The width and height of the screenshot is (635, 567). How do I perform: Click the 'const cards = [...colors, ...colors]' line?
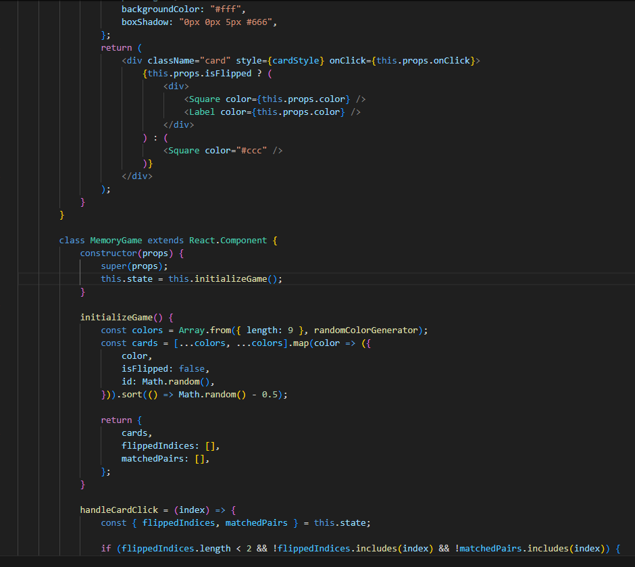236,343
